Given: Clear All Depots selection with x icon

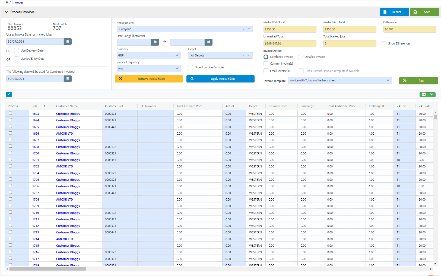Looking at the screenshot, I should tap(243, 56).
